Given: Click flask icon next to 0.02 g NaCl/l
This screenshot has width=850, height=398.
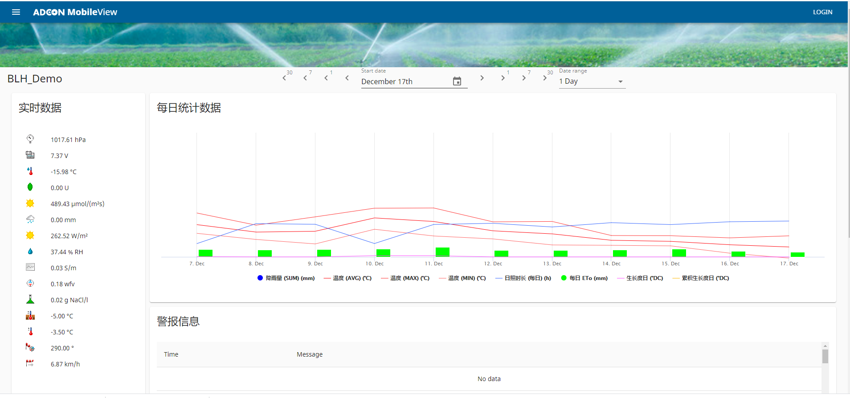Looking at the screenshot, I should click(x=30, y=299).
